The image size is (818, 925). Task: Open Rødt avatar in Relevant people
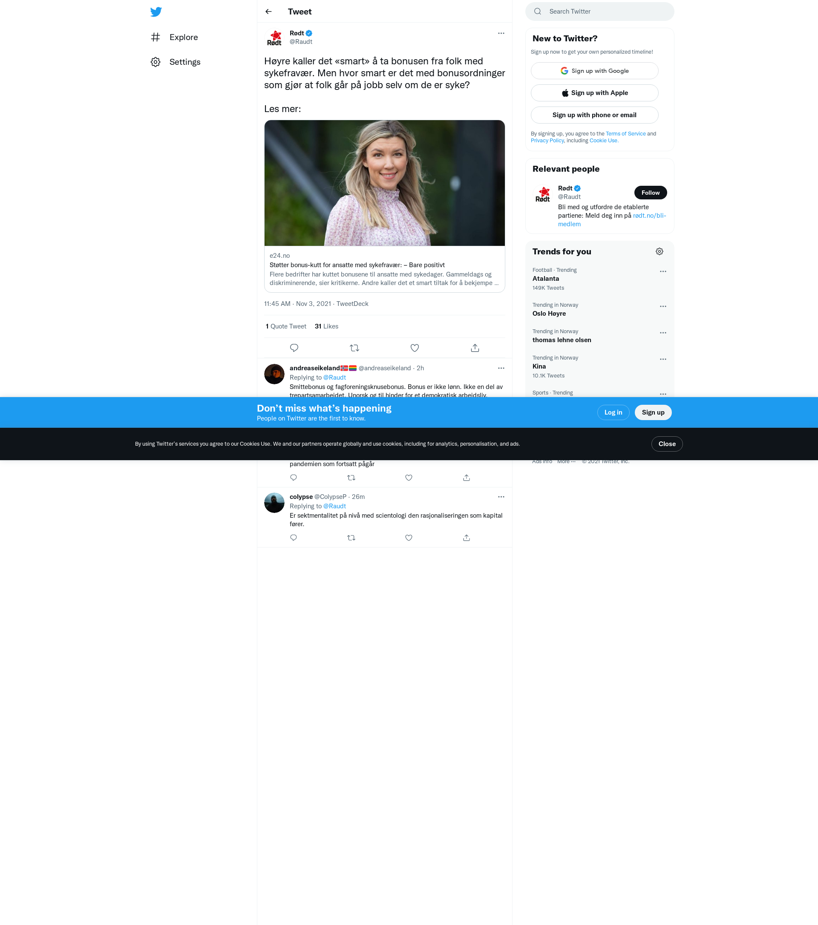coord(543,195)
